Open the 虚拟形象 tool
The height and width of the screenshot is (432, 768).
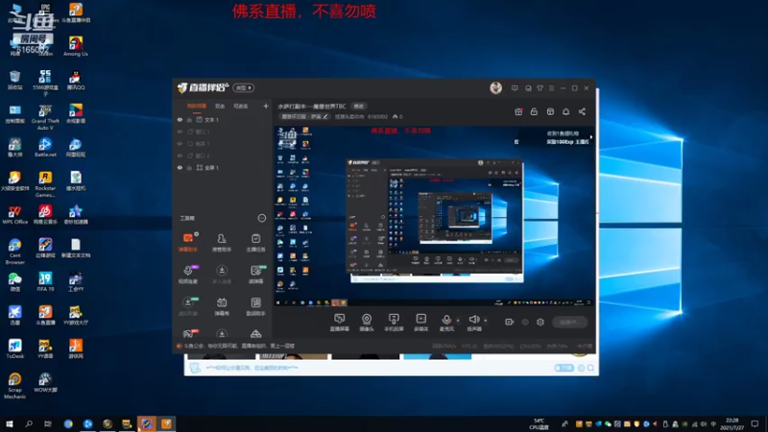pyautogui.click(x=188, y=306)
